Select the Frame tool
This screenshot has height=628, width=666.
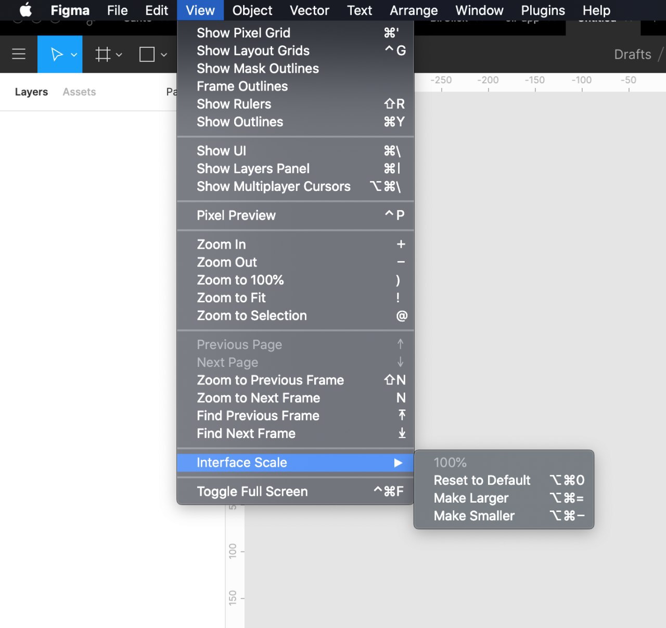click(x=103, y=54)
